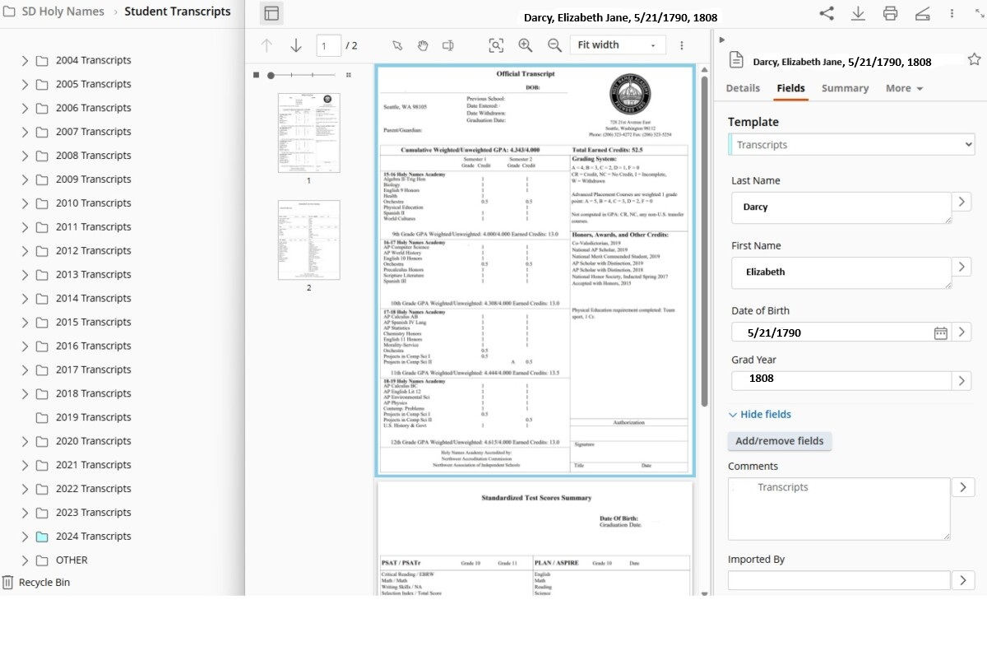
Task: Select the 2022 Transcripts folder
Action: 94,489
